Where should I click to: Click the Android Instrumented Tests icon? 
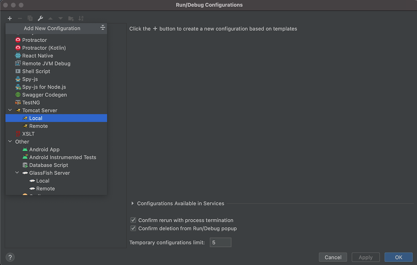(x=25, y=157)
